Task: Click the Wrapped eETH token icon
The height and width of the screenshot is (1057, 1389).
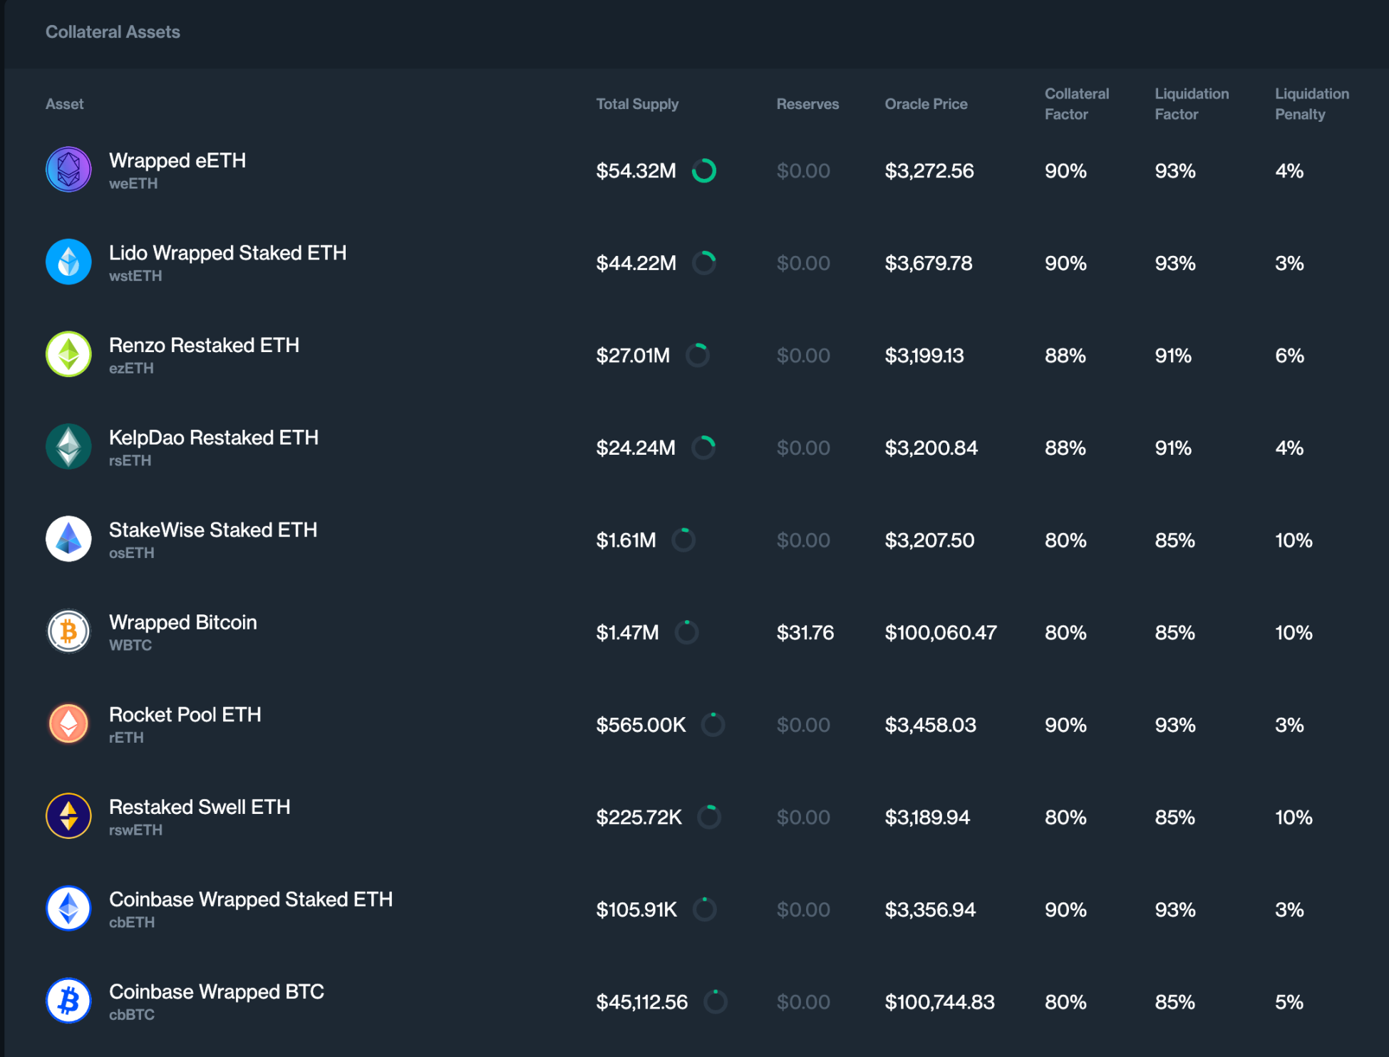Action: [68, 170]
